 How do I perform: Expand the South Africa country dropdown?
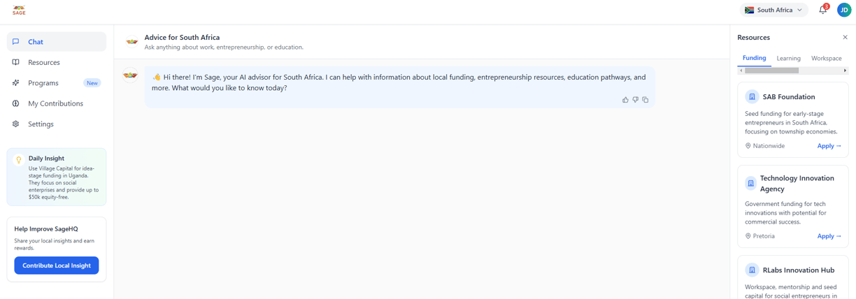tap(773, 10)
